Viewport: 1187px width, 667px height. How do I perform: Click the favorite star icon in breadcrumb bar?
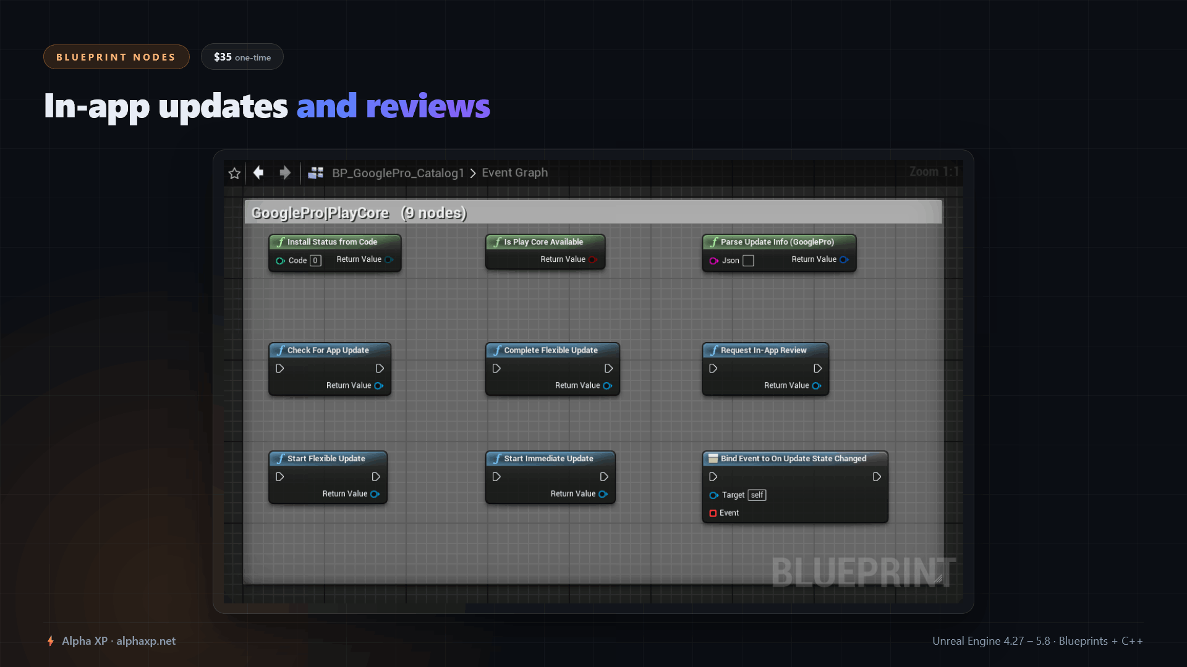coord(234,173)
